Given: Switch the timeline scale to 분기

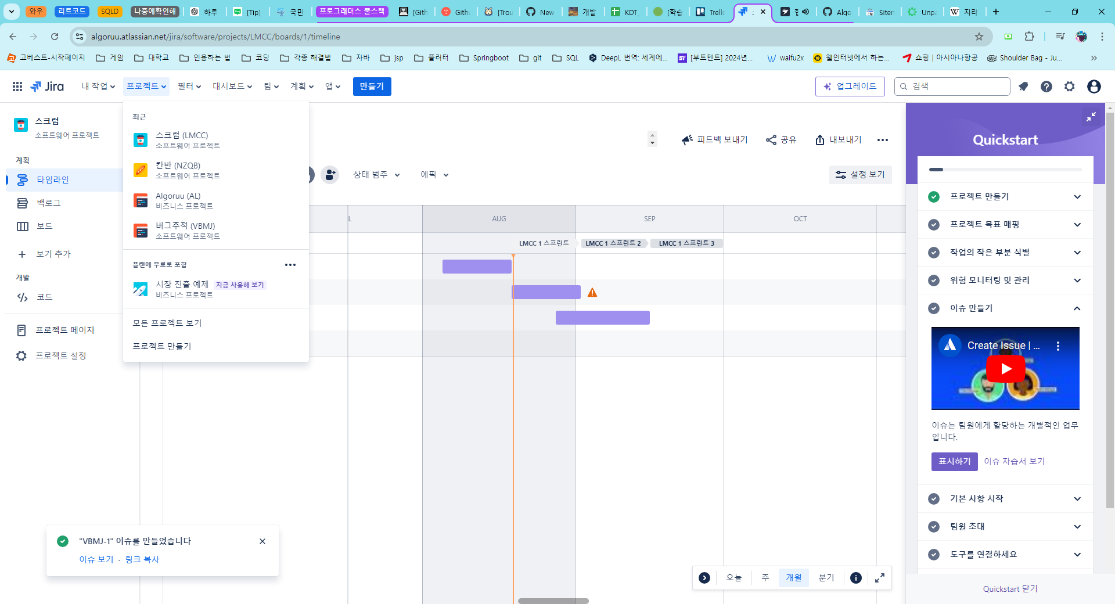Looking at the screenshot, I should (x=826, y=578).
